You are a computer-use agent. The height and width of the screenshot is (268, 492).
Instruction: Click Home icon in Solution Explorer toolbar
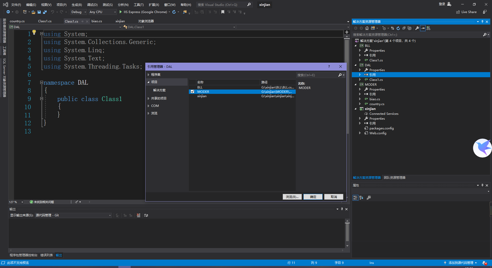[x=367, y=28]
